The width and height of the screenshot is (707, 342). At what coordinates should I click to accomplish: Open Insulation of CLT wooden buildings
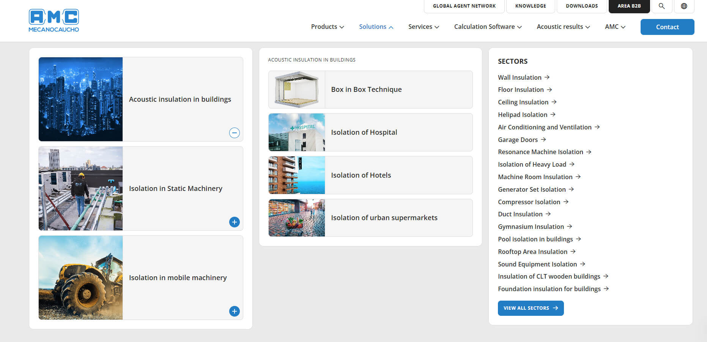[x=553, y=276]
